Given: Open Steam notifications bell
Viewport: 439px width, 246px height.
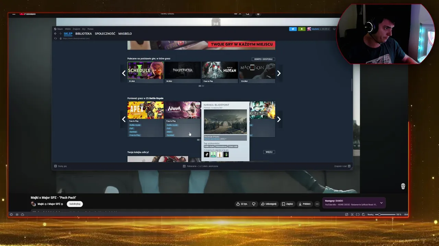Looking at the screenshot, I should (x=301, y=29).
